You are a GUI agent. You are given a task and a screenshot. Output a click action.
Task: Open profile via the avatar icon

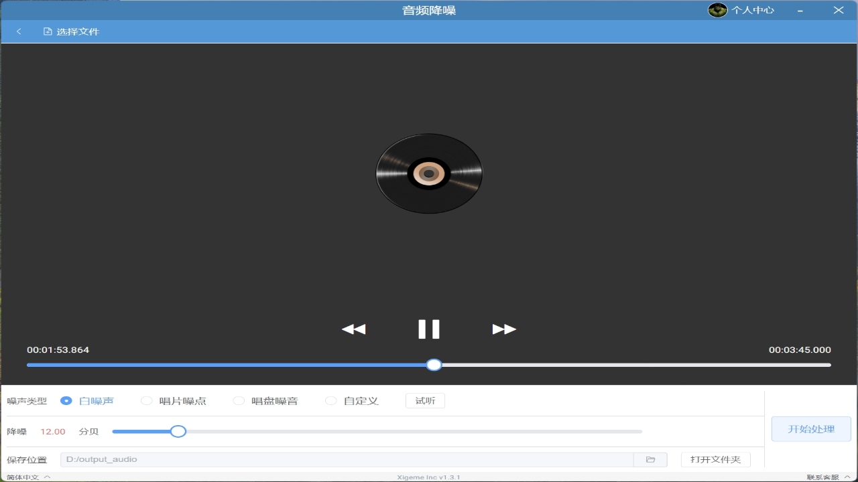coord(717,9)
